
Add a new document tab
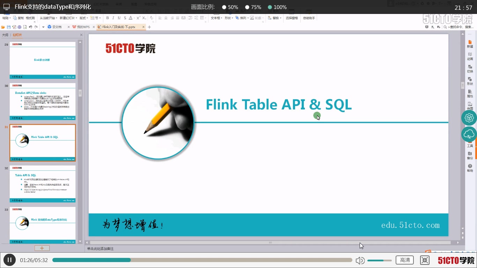pyautogui.click(x=149, y=27)
